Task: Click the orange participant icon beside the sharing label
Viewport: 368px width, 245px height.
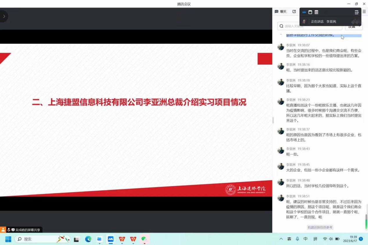Action: 3,230
